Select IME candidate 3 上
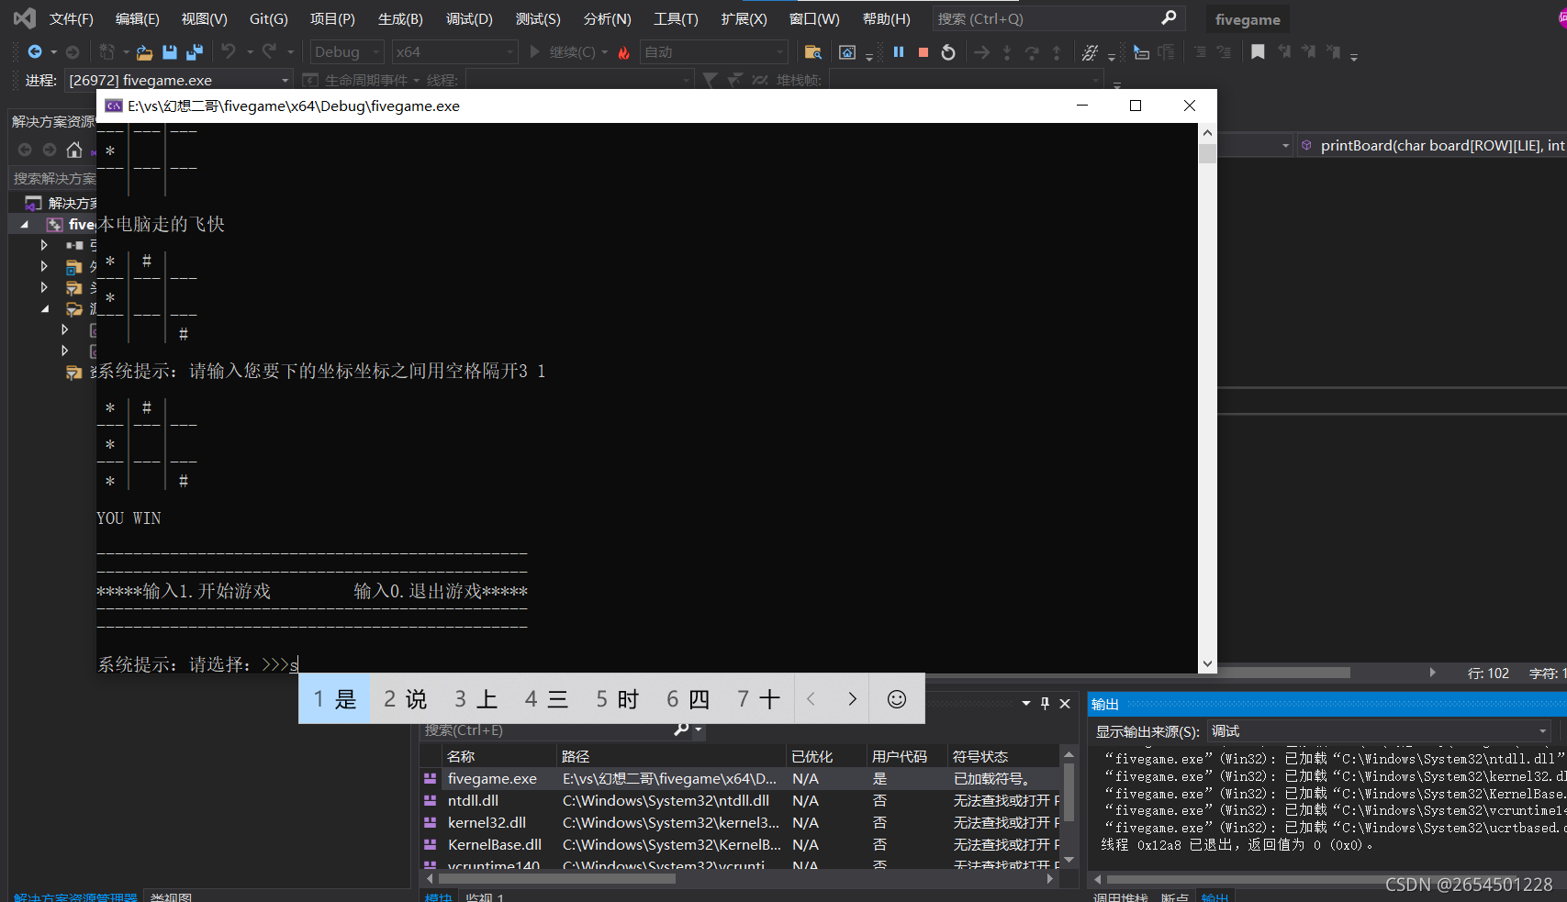1567x902 pixels. pos(476,699)
